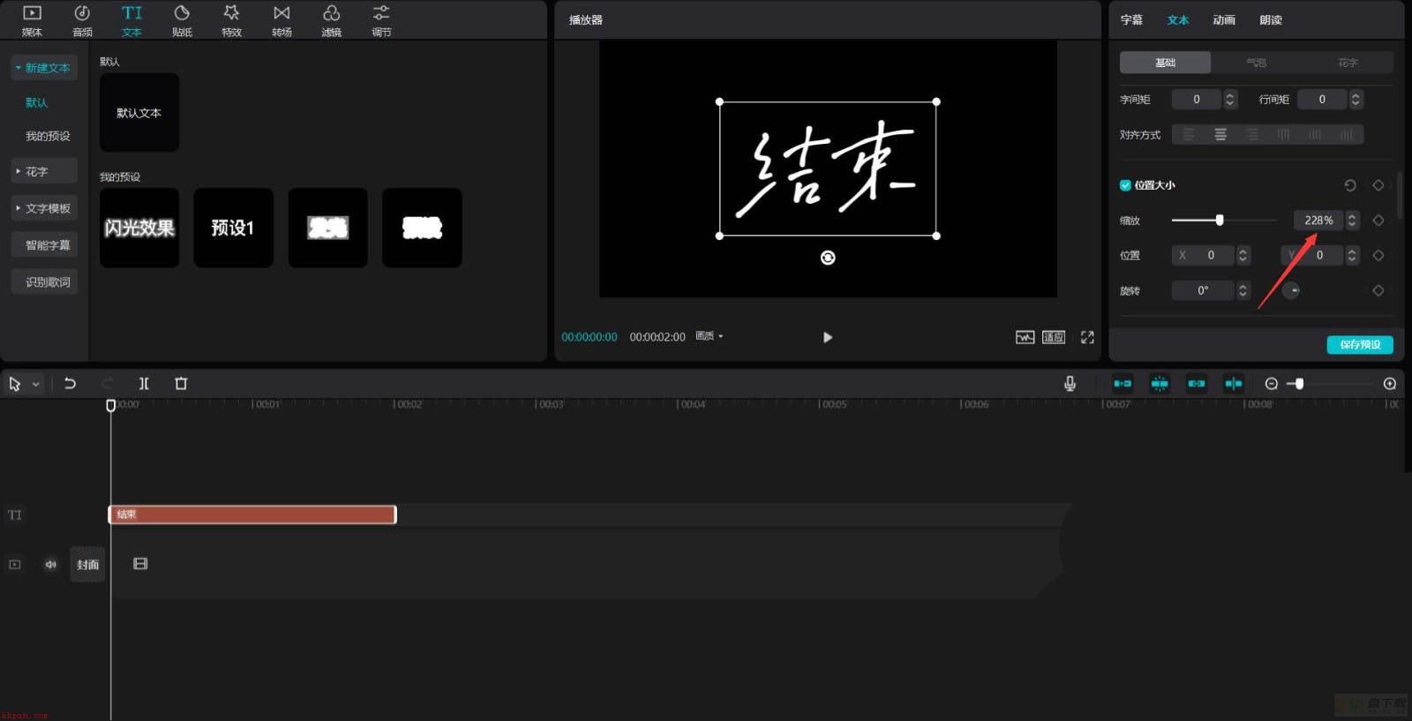Image resolution: width=1412 pixels, height=721 pixels.
Task: Click the undo arrow in timeline toolbar
Action: [70, 383]
